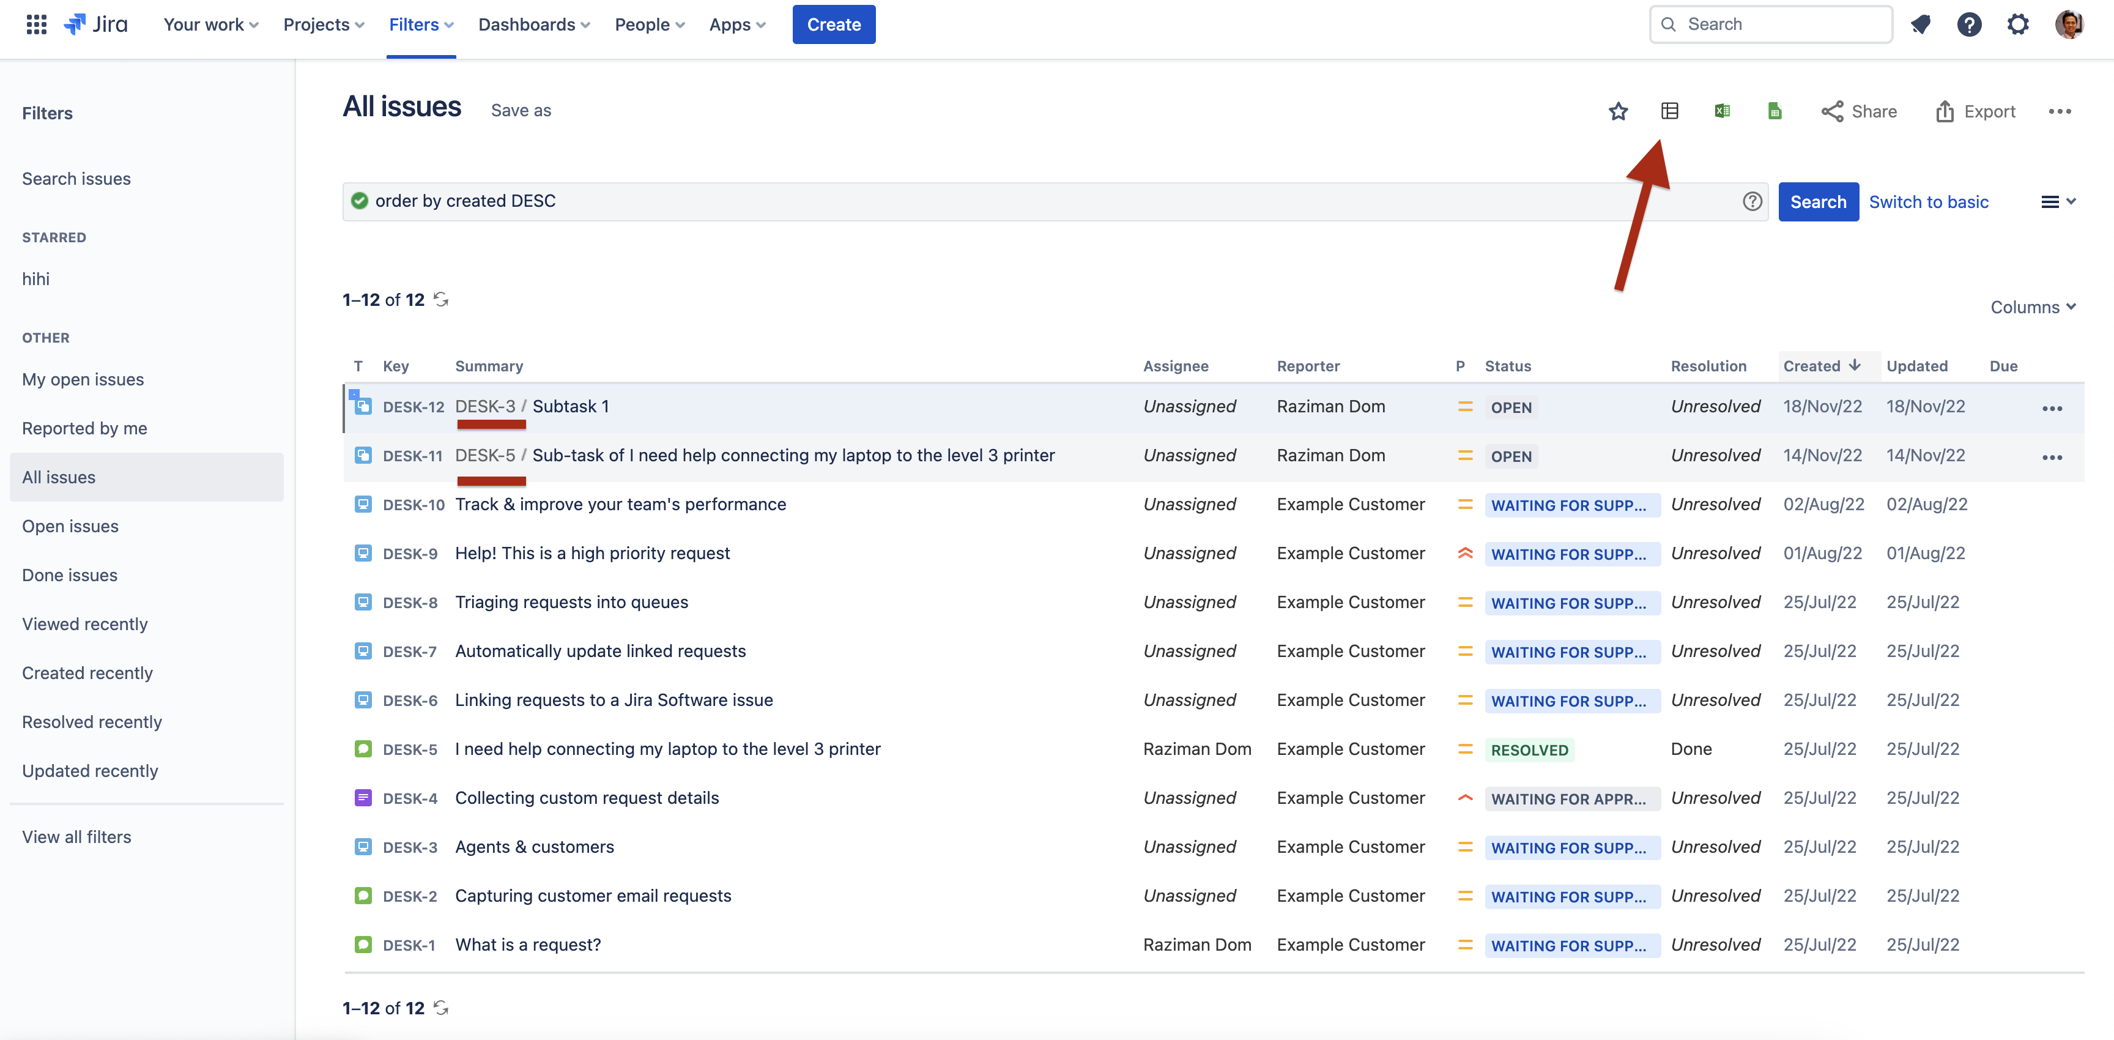Click the Jira logo in the navbar

pos(95,24)
